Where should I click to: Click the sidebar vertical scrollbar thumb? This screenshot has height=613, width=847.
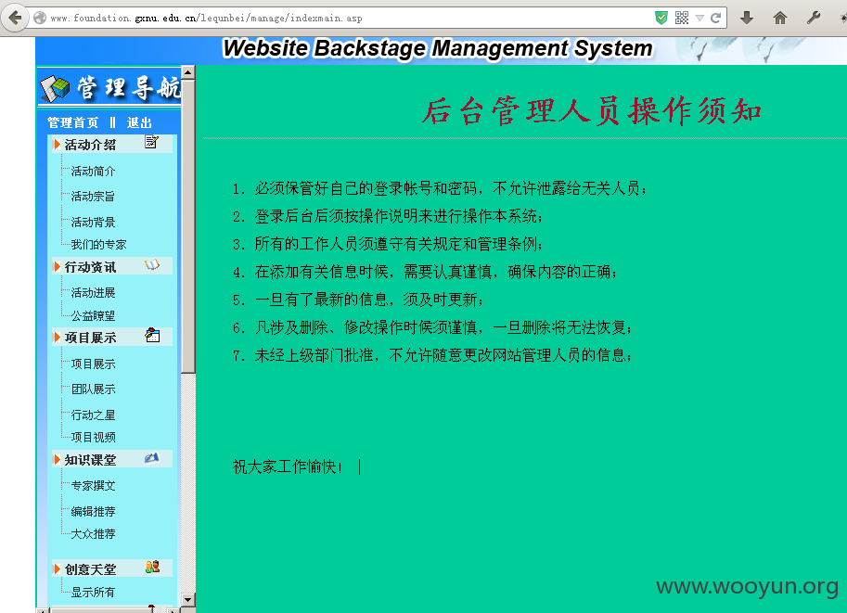(188, 226)
